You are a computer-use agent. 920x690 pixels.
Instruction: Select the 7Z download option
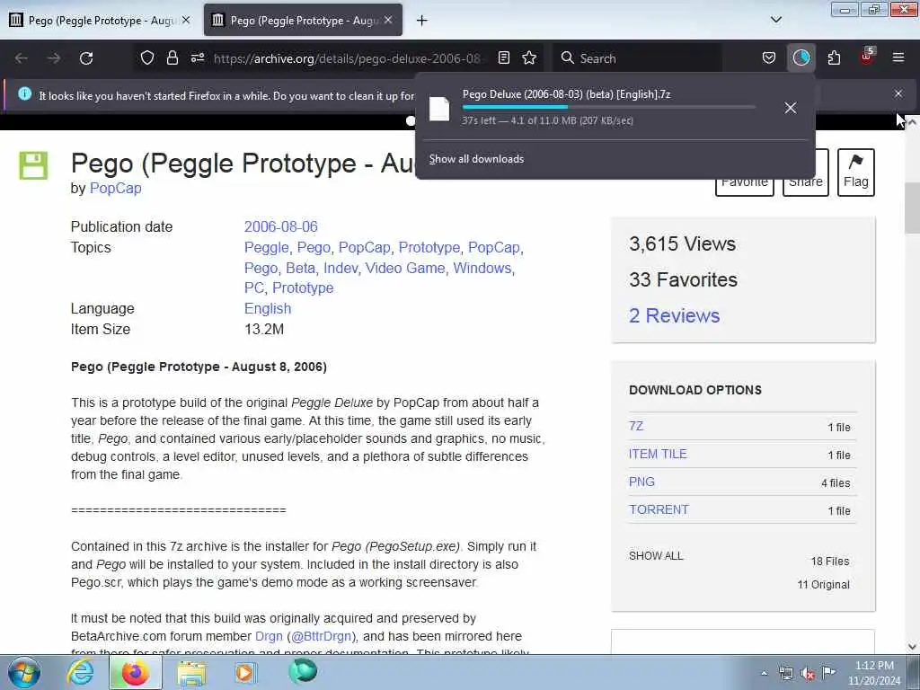click(636, 426)
